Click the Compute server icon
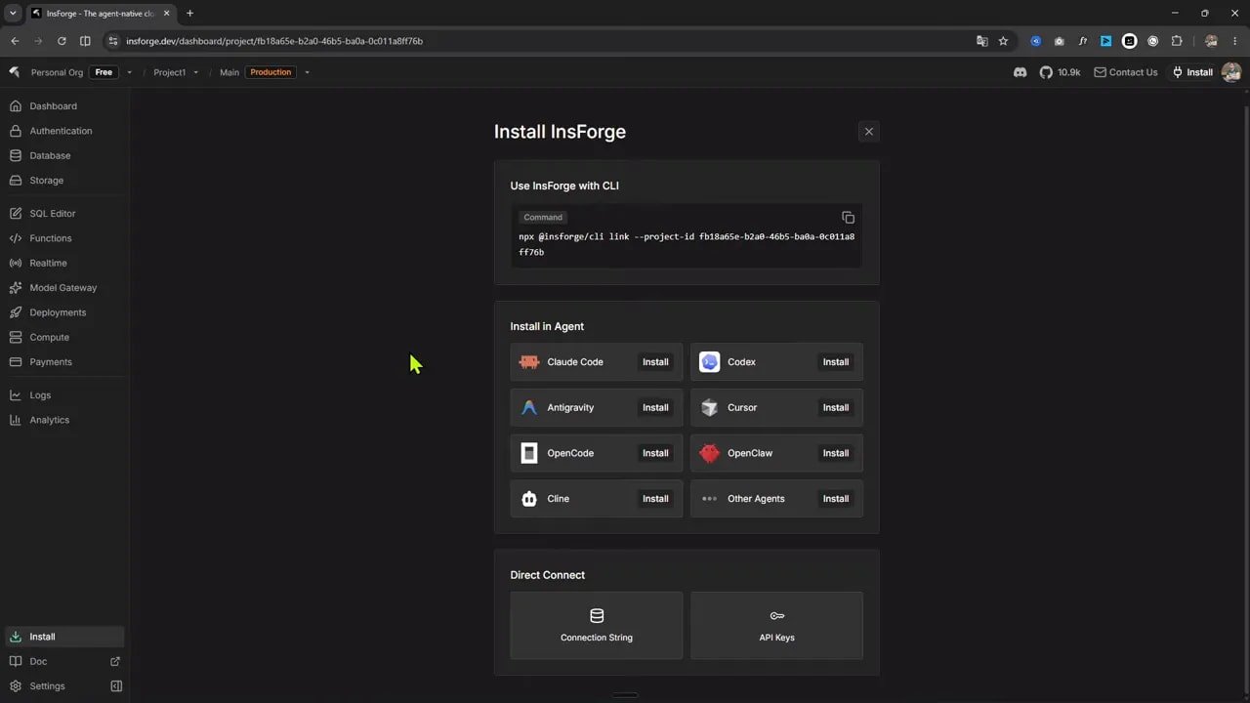Image resolution: width=1250 pixels, height=703 pixels. pyautogui.click(x=15, y=337)
